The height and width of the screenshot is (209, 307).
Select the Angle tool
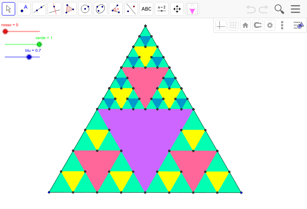pyautogui.click(x=115, y=9)
